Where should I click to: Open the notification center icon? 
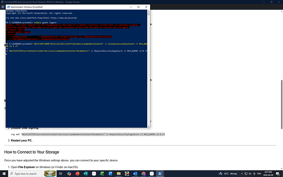[278, 174]
